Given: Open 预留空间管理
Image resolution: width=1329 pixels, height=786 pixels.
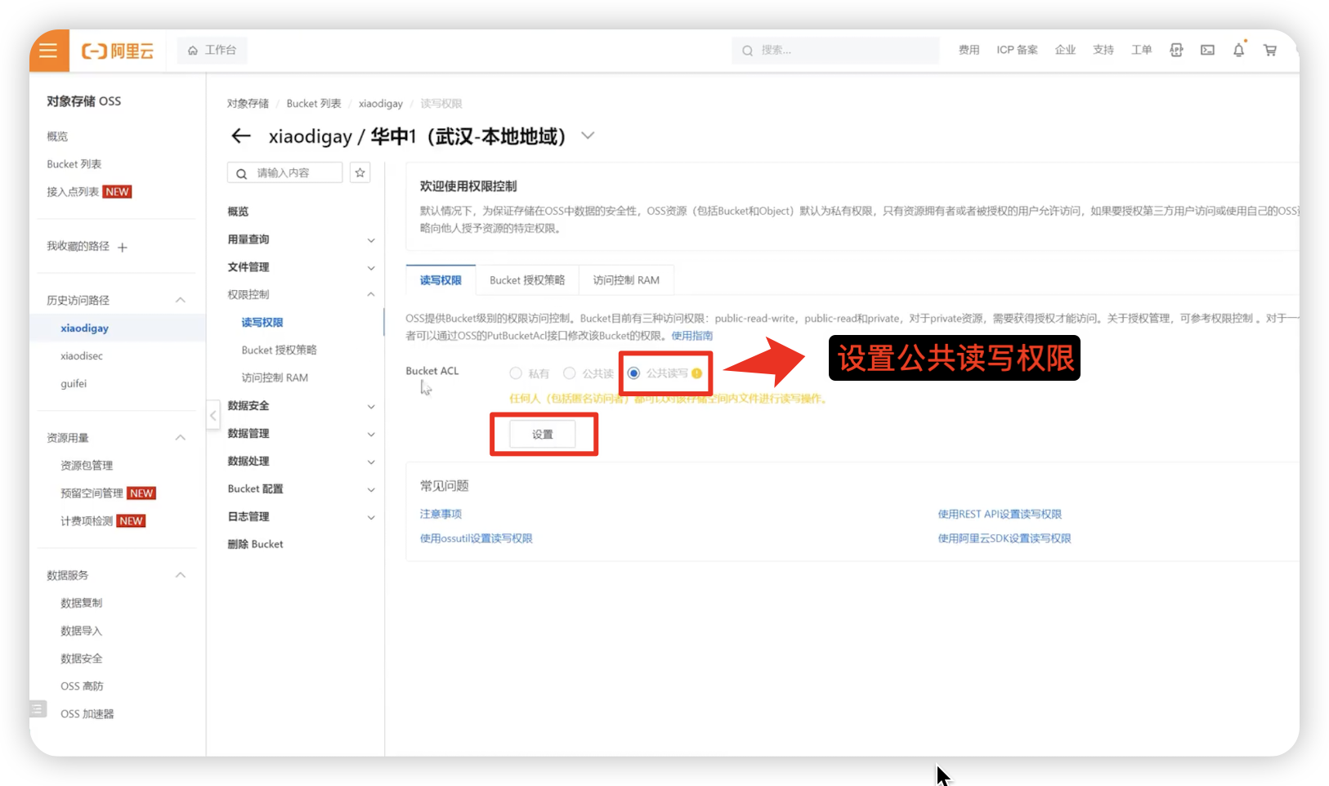Looking at the screenshot, I should 92,493.
